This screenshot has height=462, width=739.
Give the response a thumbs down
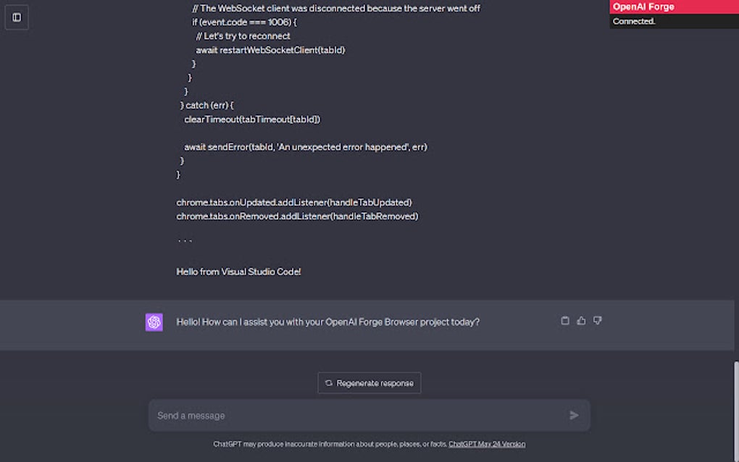click(597, 321)
